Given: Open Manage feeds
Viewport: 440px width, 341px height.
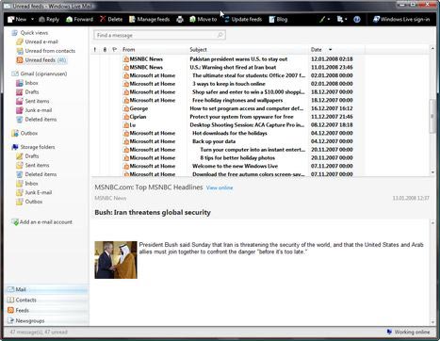Looking at the screenshot, I should [150, 20].
